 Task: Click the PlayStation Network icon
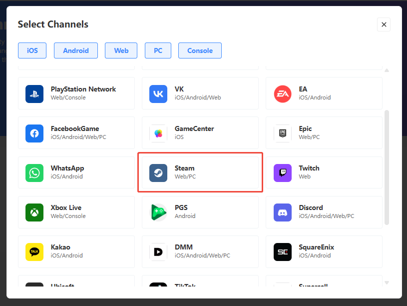(34, 93)
